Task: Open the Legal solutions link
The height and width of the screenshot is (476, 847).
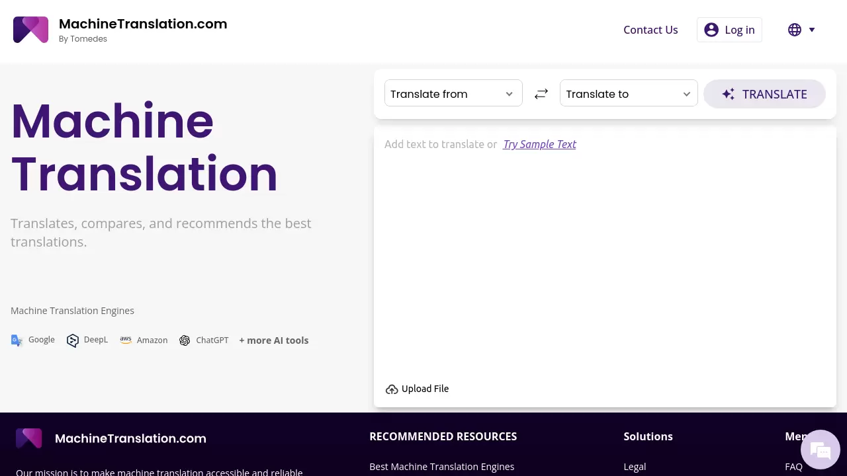Action: coord(635,467)
